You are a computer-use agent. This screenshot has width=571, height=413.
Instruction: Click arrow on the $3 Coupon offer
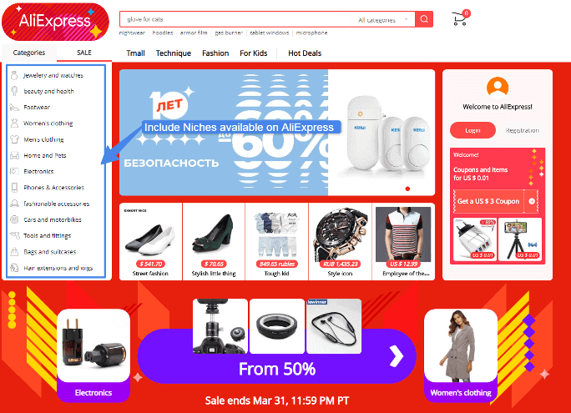pyautogui.click(x=532, y=201)
